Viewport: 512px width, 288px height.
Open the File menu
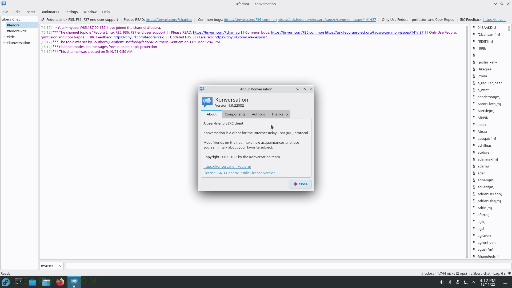click(5, 12)
